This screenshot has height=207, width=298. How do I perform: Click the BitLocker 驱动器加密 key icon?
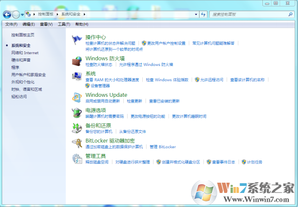(x=77, y=143)
